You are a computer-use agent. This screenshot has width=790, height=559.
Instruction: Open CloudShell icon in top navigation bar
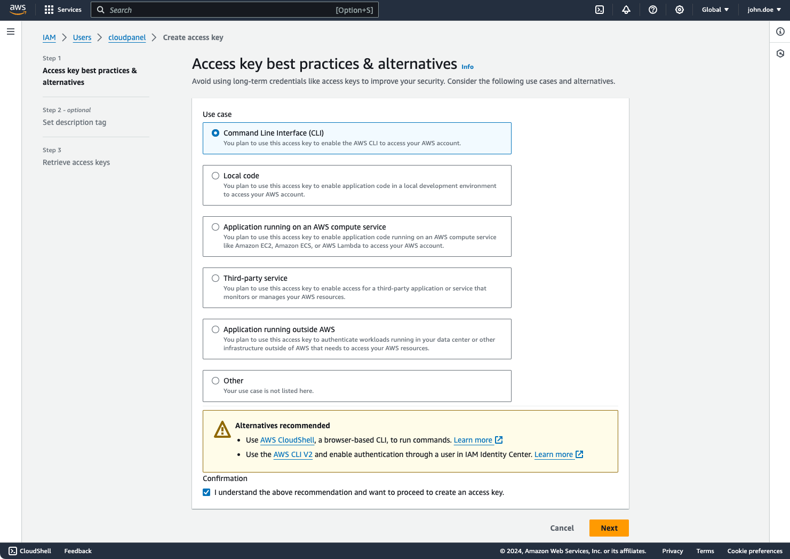coord(600,10)
